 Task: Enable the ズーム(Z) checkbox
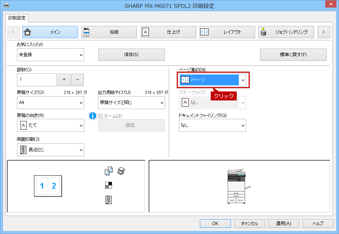100,116
